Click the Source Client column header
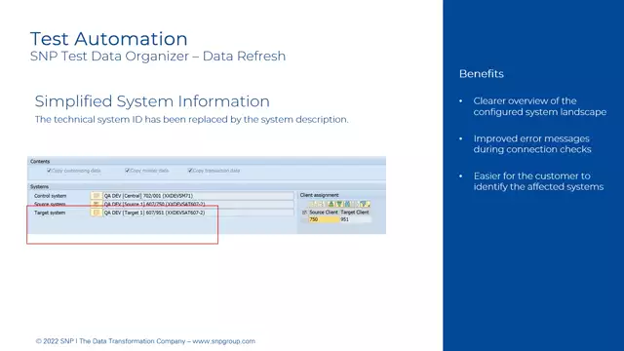Image resolution: width=624 pixels, height=351 pixels. point(324,213)
